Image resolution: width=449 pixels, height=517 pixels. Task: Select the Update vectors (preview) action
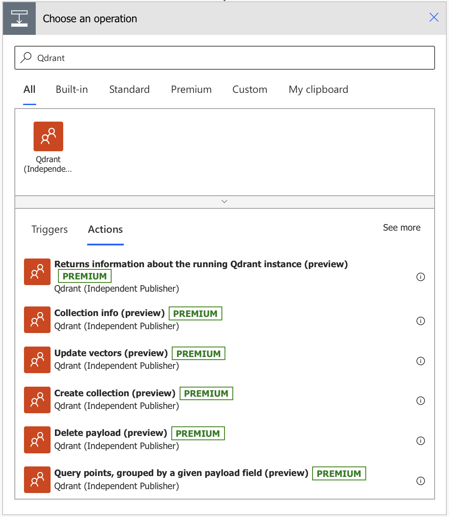click(x=111, y=353)
